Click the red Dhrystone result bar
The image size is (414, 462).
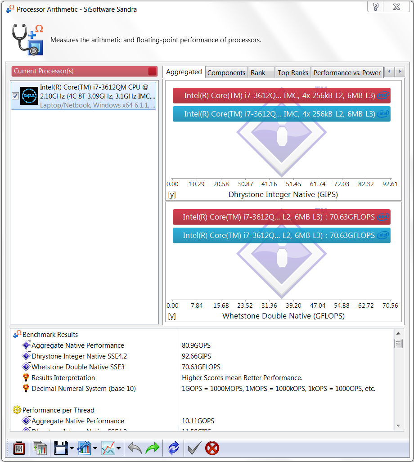pyautogui.click(x=281, y=95)
